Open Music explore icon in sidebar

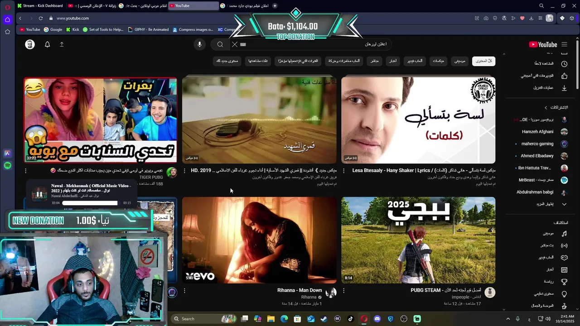[564, 234]
